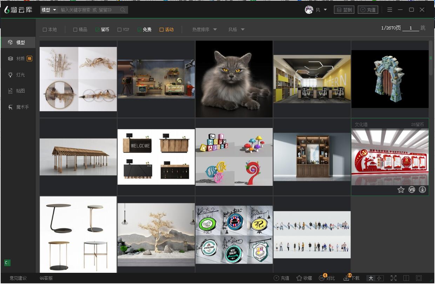Open the 下载 downloads list in bottom bar
The width and height of the screenshot is (435, 284).
pos(352,278)
